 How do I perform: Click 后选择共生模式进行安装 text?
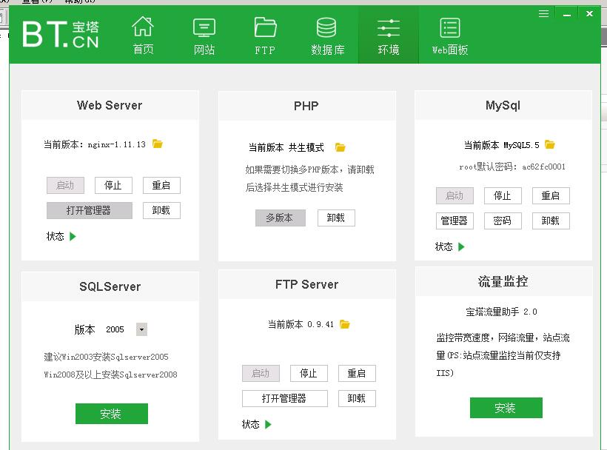[294, 188]
